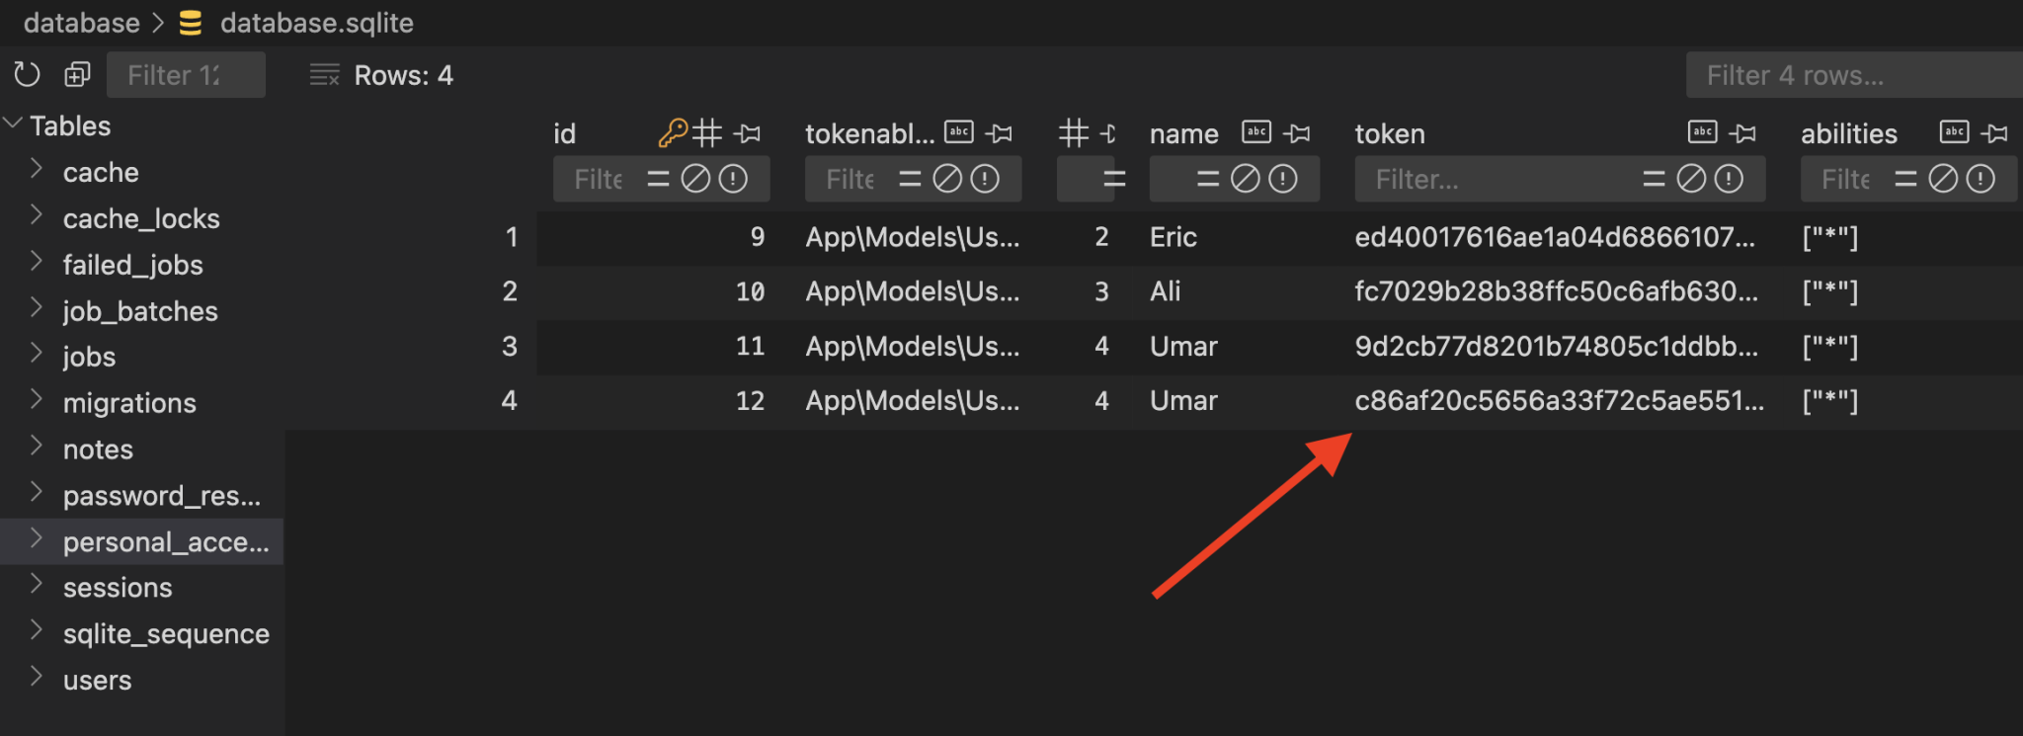Pin the id column
The height and width of the screenshot is (736, 2023).
tap(748, 133)
